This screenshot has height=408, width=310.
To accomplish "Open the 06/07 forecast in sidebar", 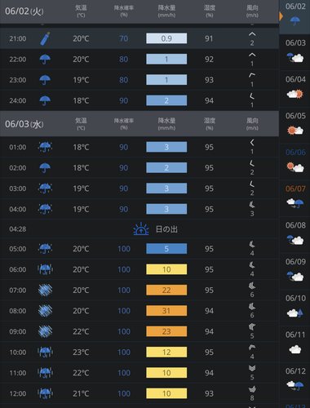I will coord(295,197).
